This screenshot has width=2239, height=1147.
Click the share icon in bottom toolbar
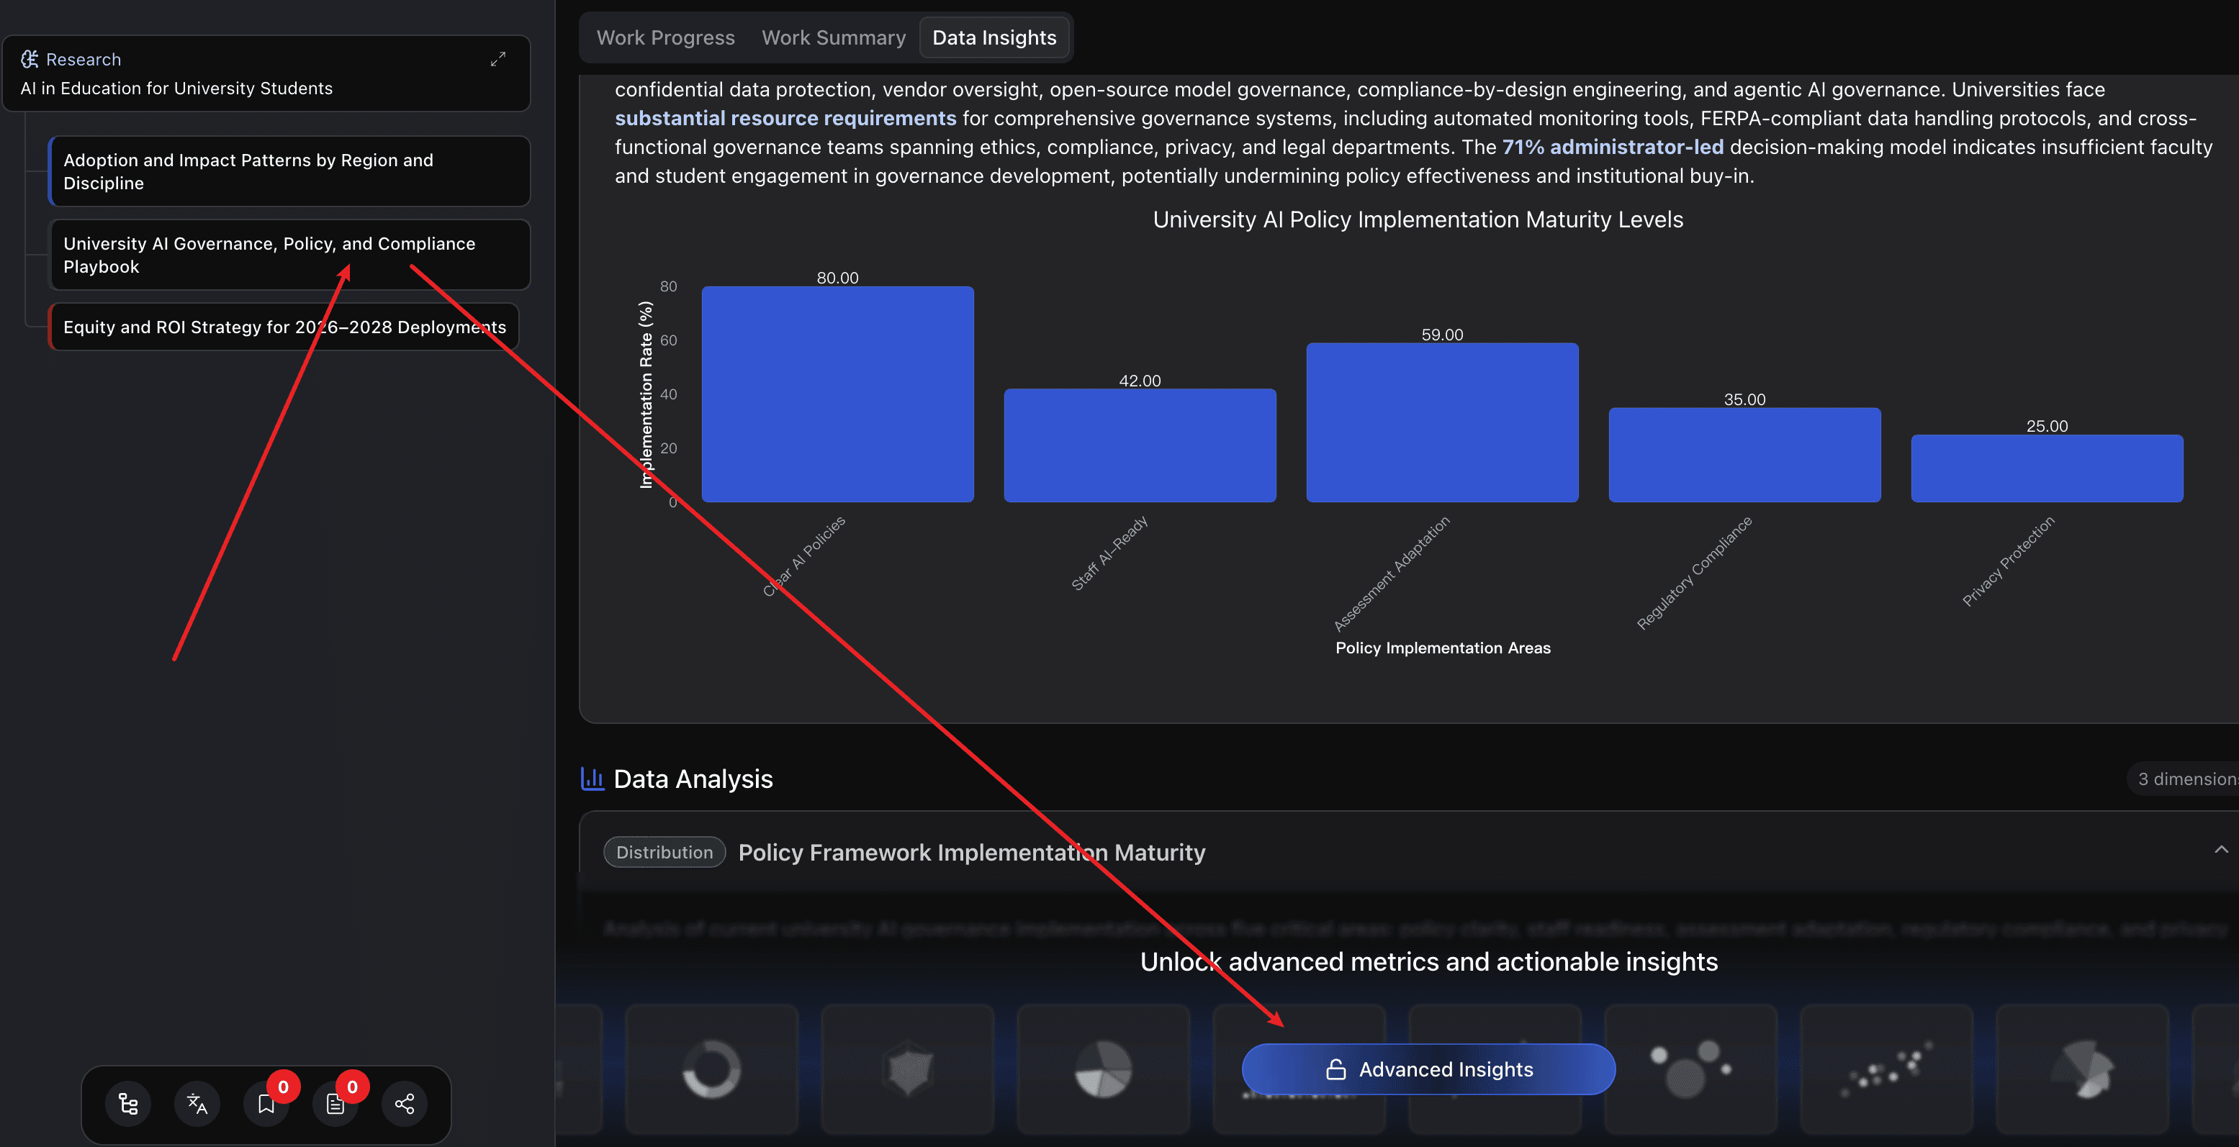(x=404, y=1105)
